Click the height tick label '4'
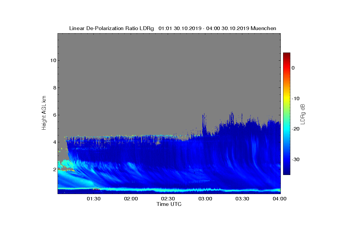This screenshot has height=231, width=347. (54, 142)
